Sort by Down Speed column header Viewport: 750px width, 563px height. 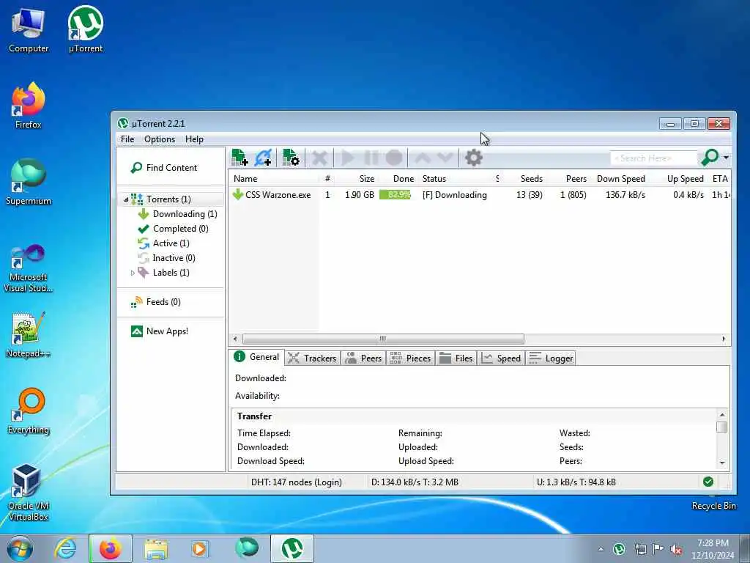pyautogui.click(x=620, y=179)
